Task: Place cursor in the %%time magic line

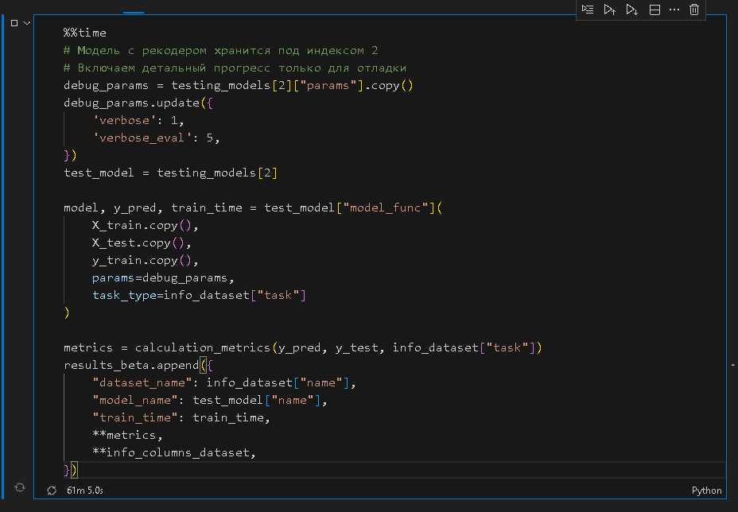Action: coord(85,33)
